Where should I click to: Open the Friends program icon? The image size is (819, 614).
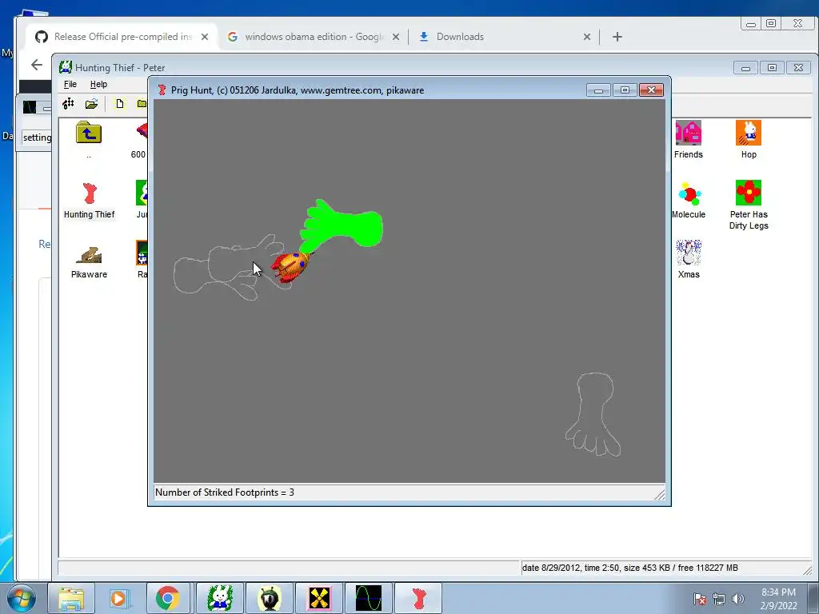688,133
